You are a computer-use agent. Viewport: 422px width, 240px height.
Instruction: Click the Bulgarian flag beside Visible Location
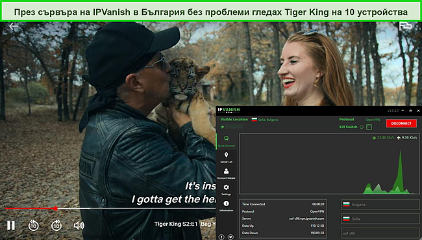click(254, 120)
